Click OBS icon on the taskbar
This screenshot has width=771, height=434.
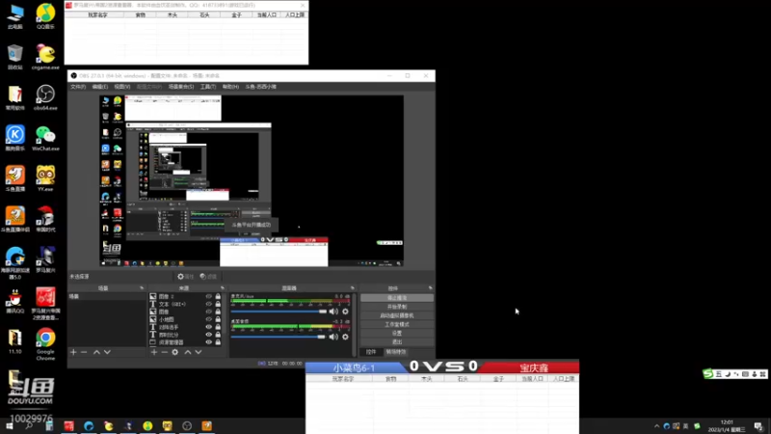coord(187,425)
